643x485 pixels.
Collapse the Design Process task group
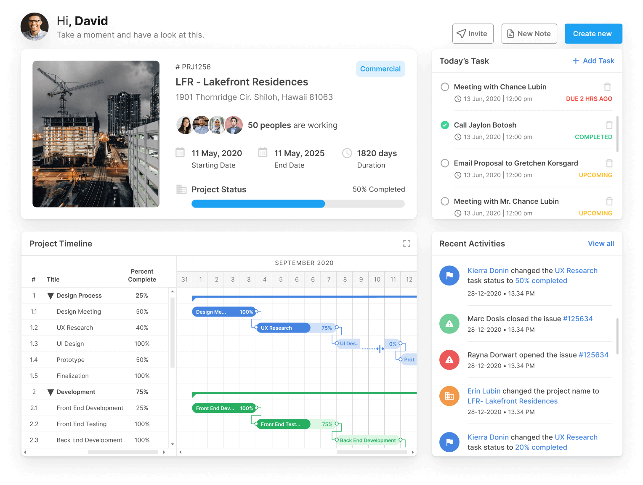[x=50, y=296]
